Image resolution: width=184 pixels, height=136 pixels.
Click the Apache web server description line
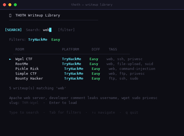coord(83,98)
